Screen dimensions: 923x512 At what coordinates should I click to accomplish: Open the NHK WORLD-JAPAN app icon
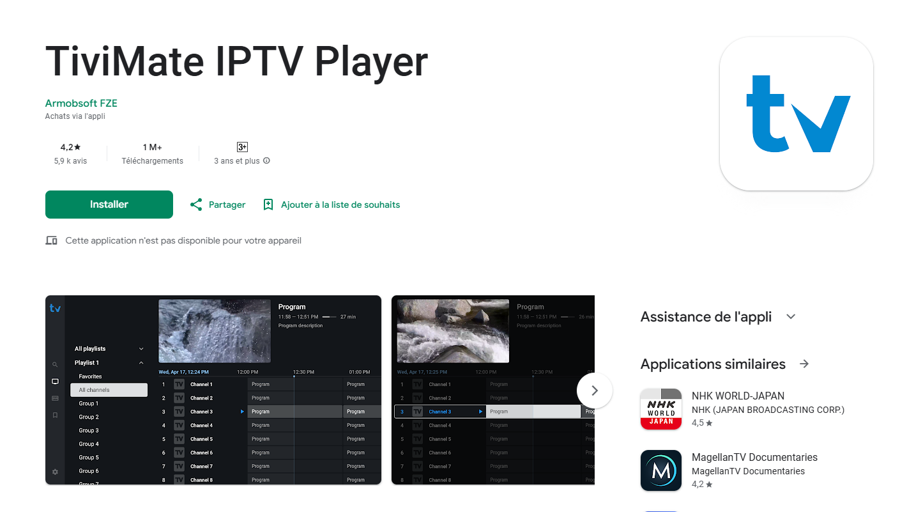pyautogui.click(x=661, y=409)
